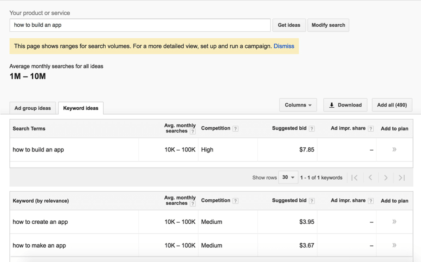The height and width of the screenshot is (262, 421).
Task: Click the Modify search button
Action: pos(328,25)
